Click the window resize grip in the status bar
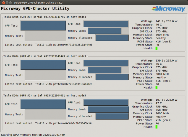188x137 pixels. 186,135
